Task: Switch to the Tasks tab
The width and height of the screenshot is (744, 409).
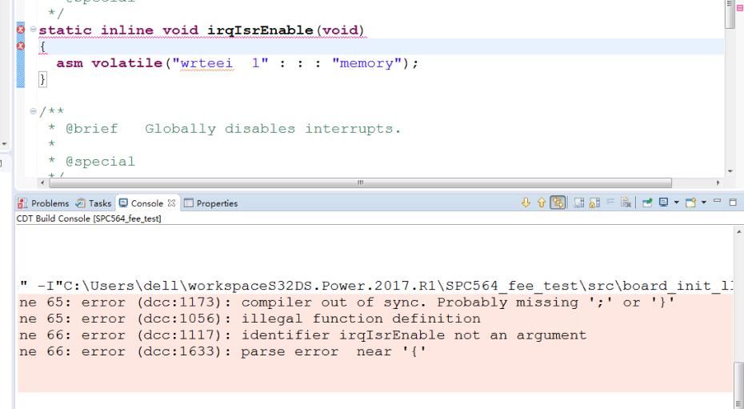Action: click(x=94, y=203)
